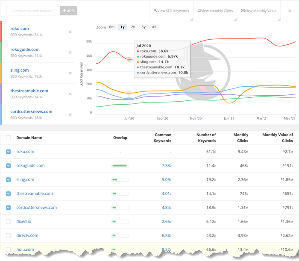
Task: Sort by Monthly Clicks column header
Action: point(241,138)
